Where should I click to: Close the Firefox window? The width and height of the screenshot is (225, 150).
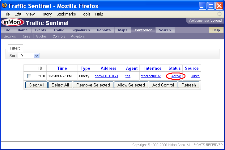click(x=219, y=6)
